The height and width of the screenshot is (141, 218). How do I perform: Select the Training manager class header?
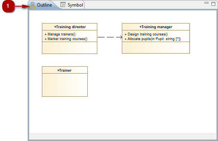[156, 27]
